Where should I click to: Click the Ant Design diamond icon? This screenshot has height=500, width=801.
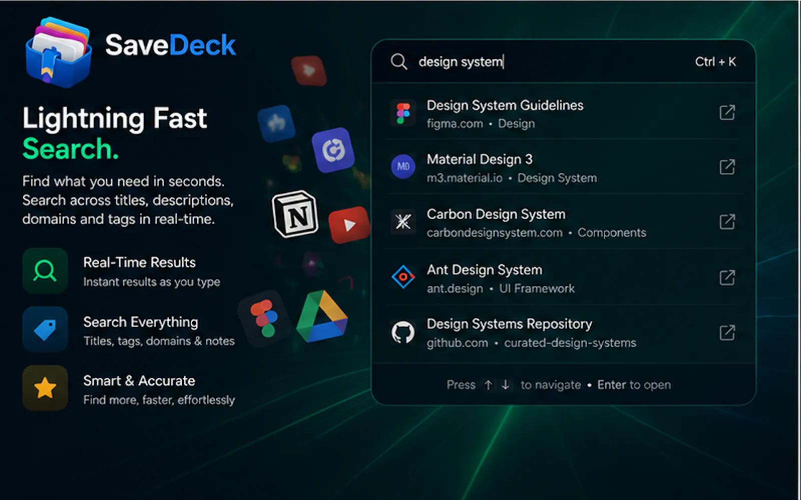[403, 276]
